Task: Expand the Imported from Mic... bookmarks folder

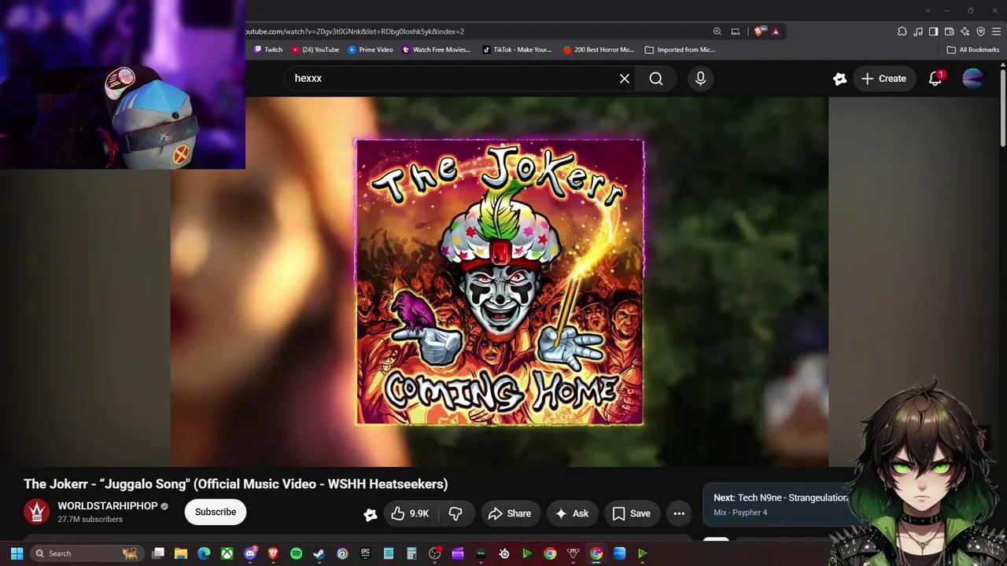Action: coord(680,50)
